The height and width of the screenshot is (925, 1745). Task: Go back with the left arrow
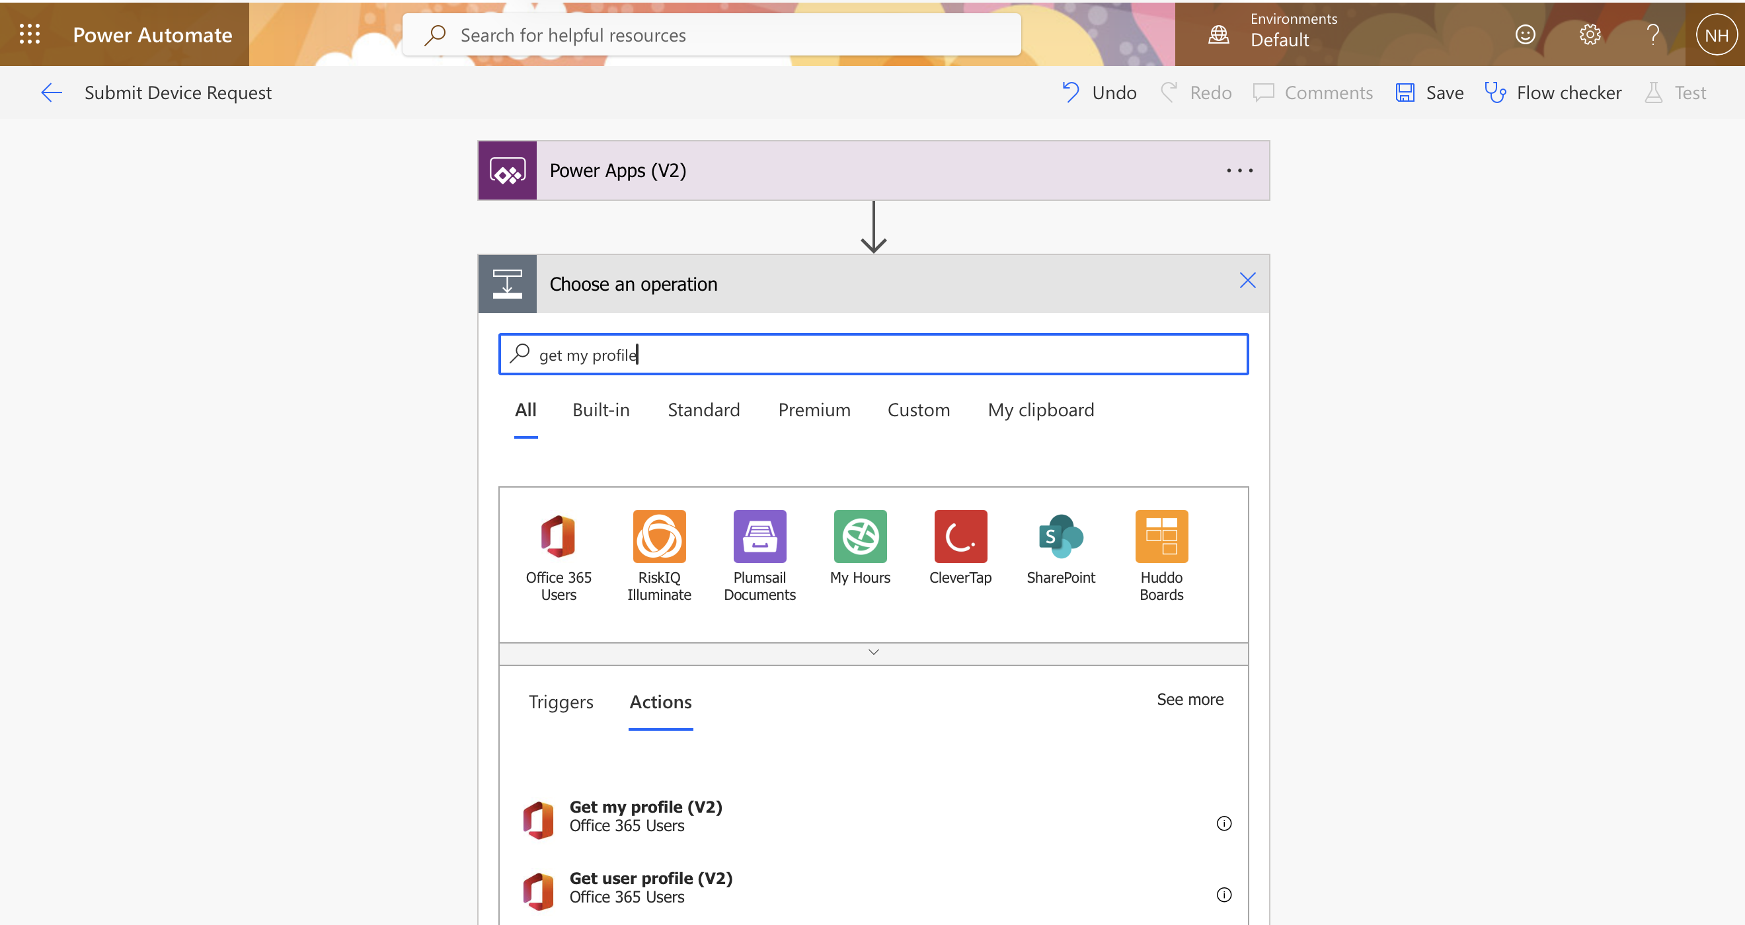point(52,92)
